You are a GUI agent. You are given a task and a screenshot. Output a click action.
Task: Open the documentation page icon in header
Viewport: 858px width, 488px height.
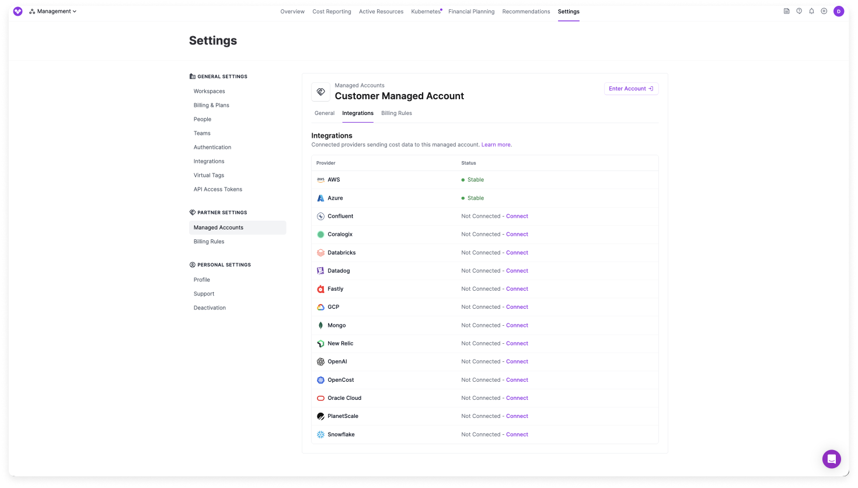(x=786, y=11)
